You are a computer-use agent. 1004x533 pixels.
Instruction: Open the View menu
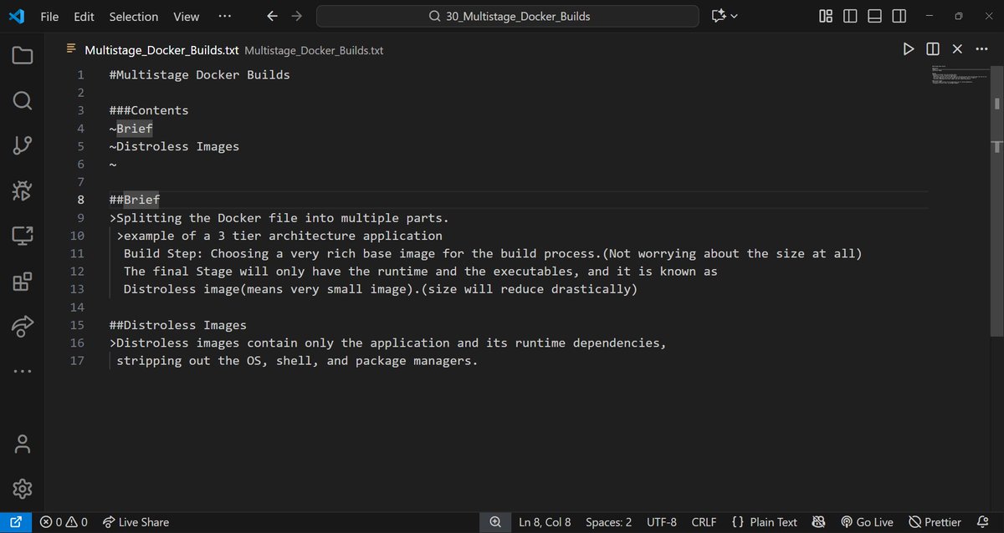[x=187, y=16]
